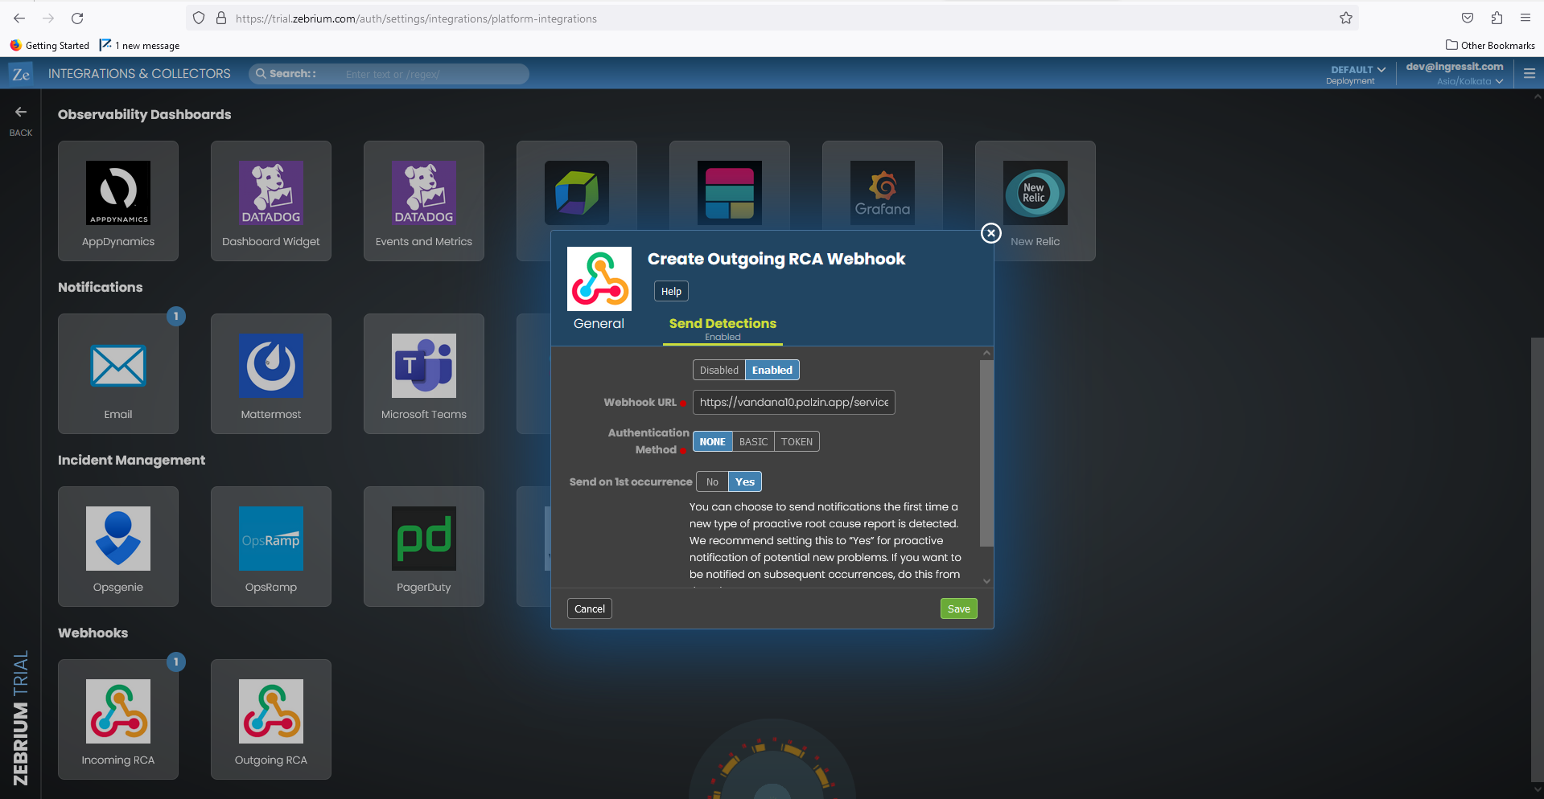The height and width of the screenshot is (799, 1544).
Task: Open Datadog Events and Metrics integration
Action: [424, 201]
